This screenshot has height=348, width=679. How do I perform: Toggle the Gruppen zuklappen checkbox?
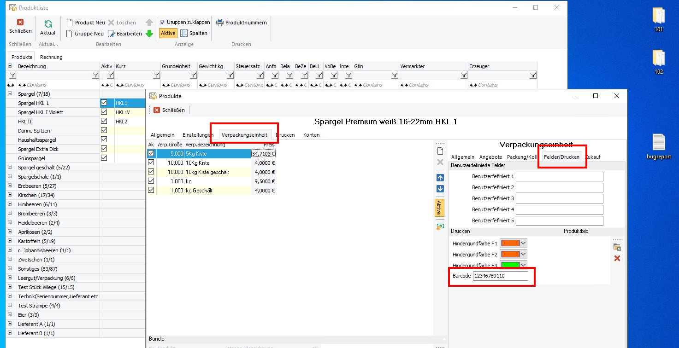click(x=162, y=22)
